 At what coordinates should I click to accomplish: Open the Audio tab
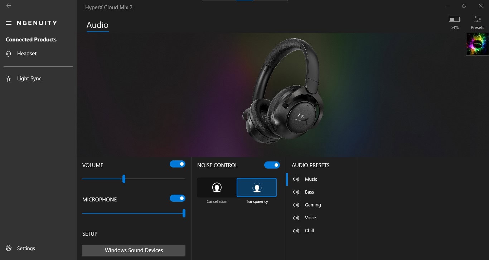tap(97, 25)
